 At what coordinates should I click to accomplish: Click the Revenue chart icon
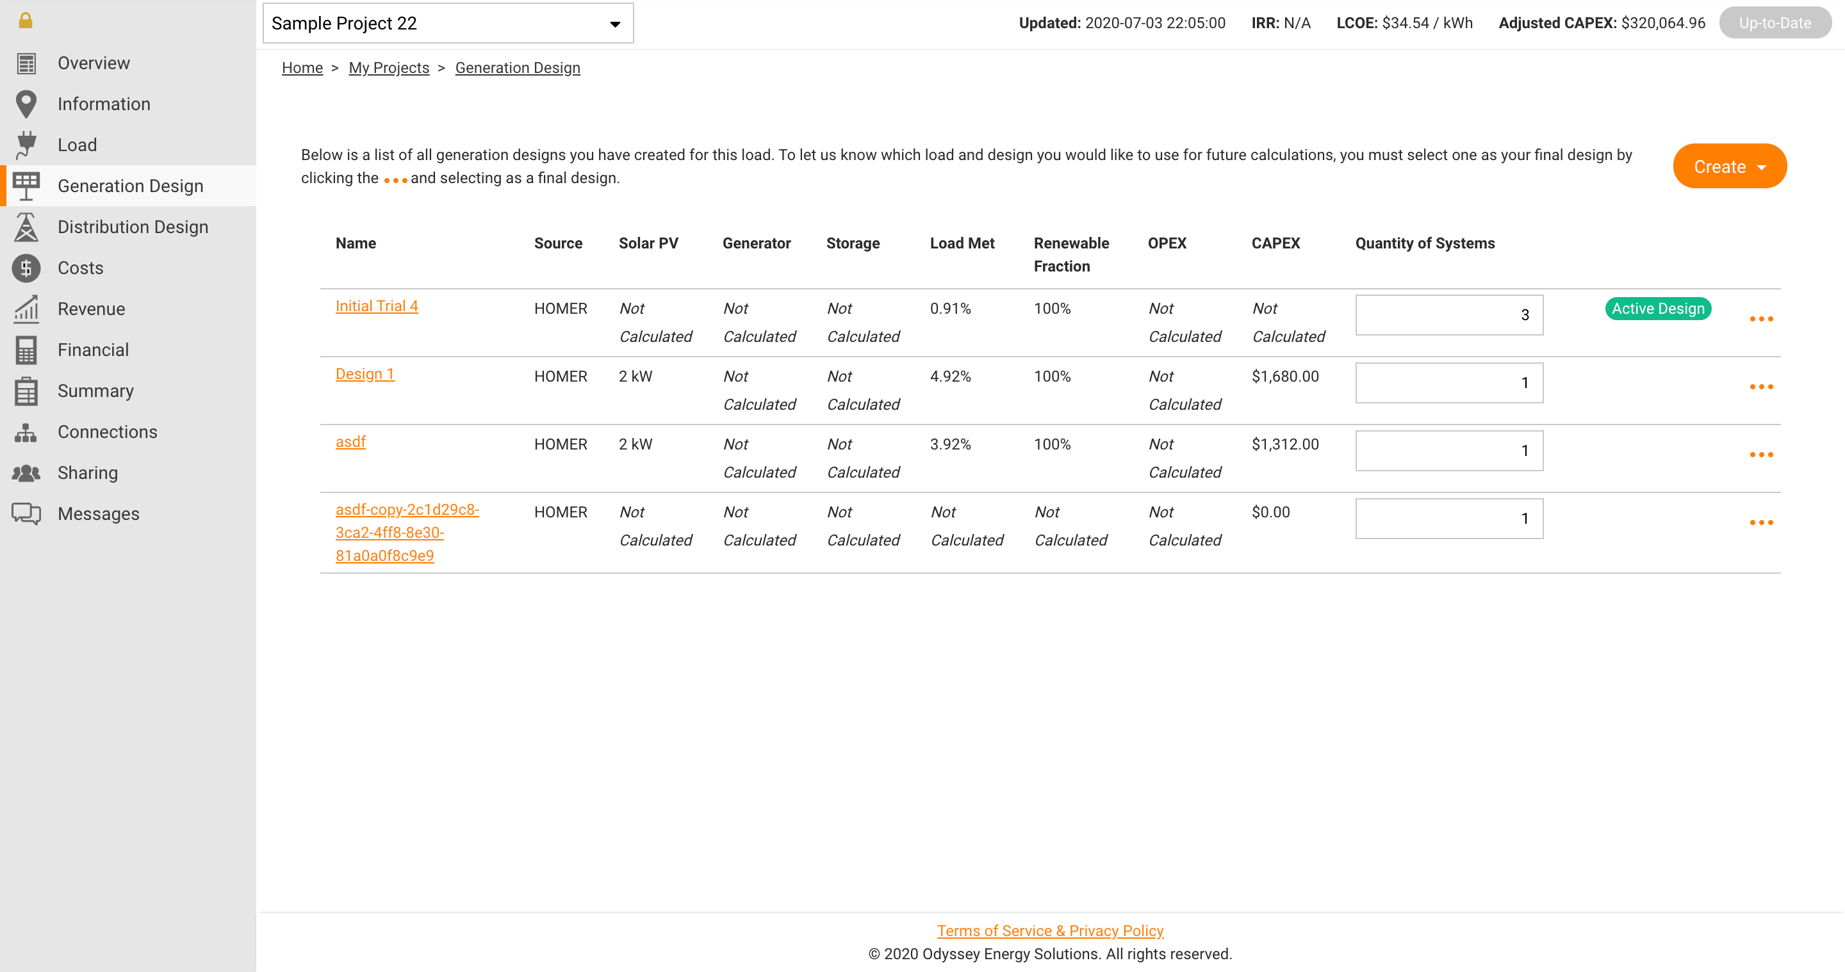(26, 309)
